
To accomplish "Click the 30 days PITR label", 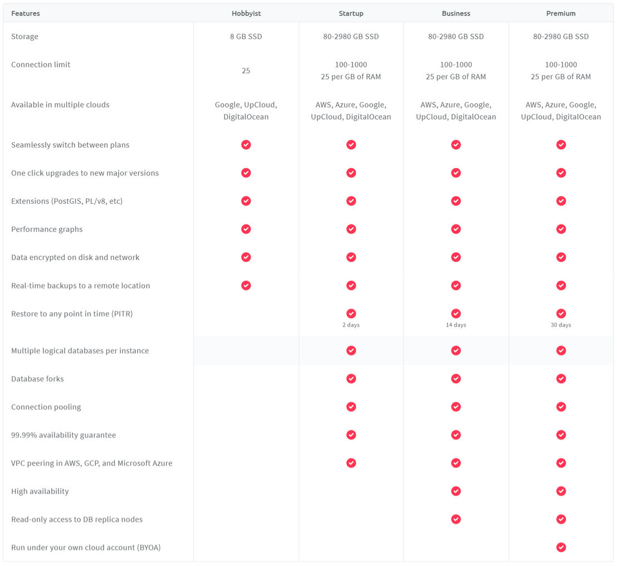I will [561, 325].
